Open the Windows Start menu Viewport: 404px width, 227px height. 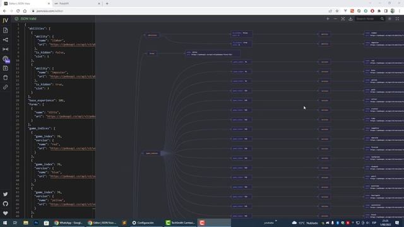[5, 223]
